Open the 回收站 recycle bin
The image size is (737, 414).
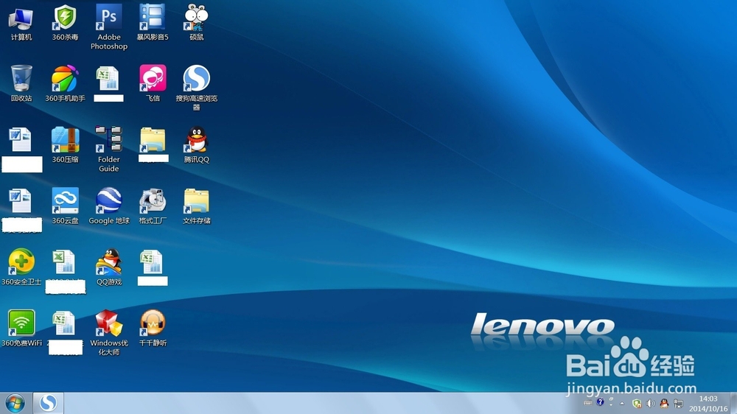21,84
